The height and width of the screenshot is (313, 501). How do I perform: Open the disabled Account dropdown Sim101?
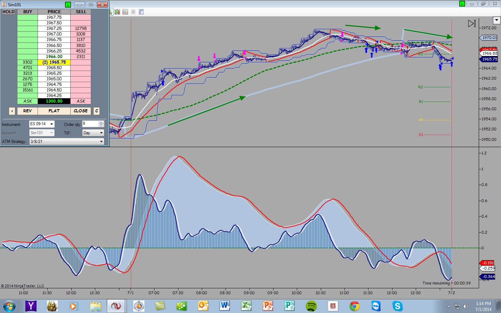tap(42, 133)
